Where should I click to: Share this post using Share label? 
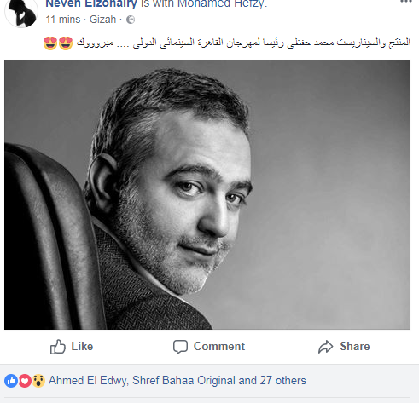355,347
